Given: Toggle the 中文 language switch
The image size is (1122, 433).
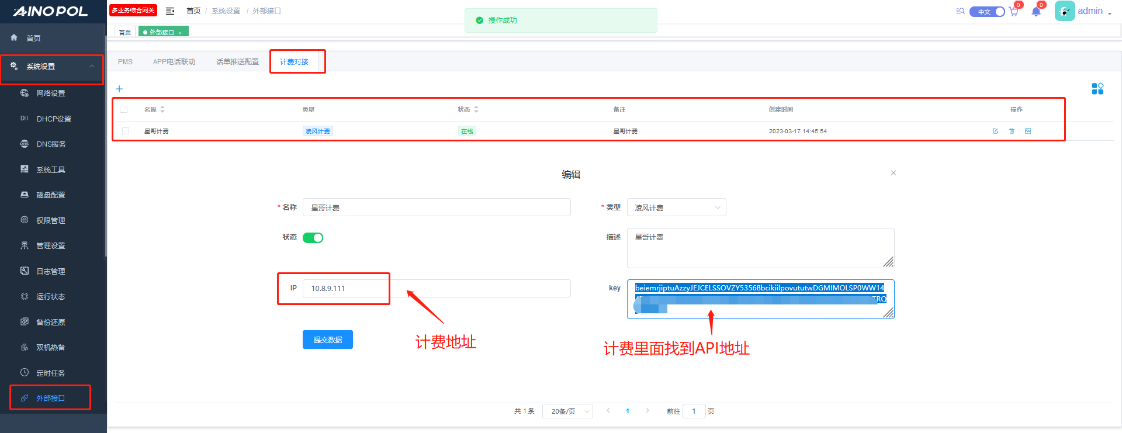Looking at the screenshot, I should coord(987,12).
